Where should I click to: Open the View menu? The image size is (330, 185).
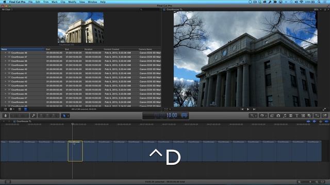pos(82,2)
